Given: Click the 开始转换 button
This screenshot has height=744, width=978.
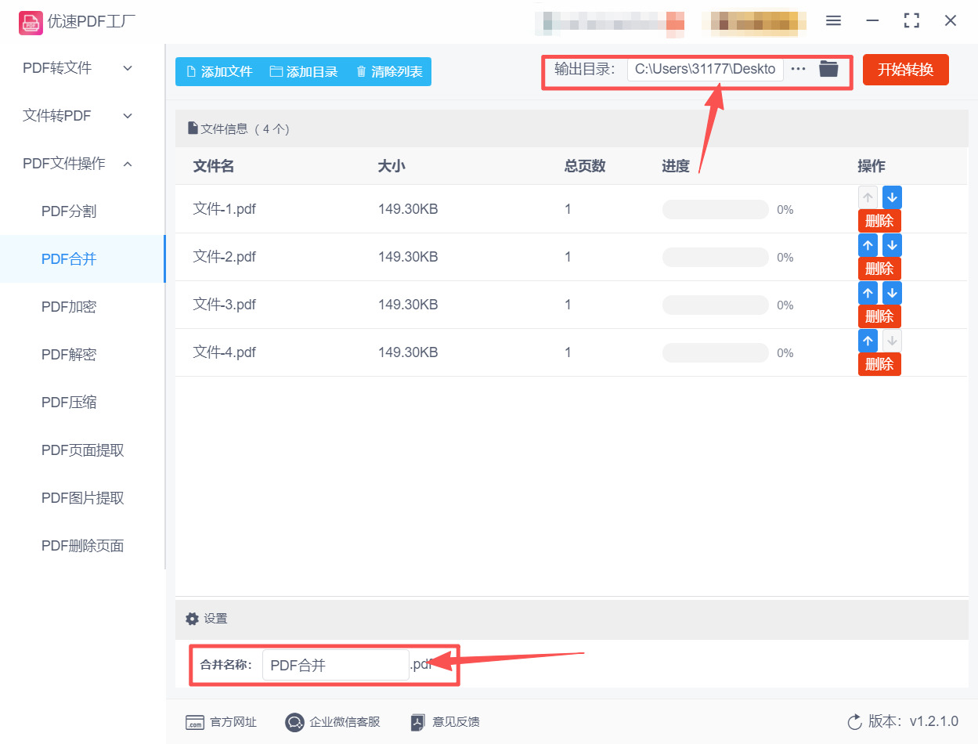Looking at the screenshot, I should pos(906,70).
